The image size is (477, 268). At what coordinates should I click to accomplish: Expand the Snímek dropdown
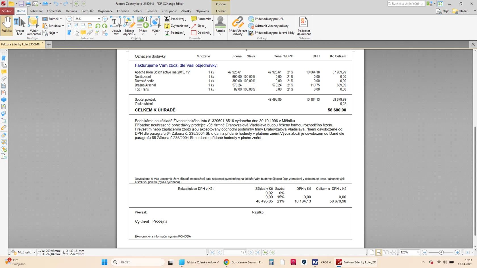tap(61, 19)
